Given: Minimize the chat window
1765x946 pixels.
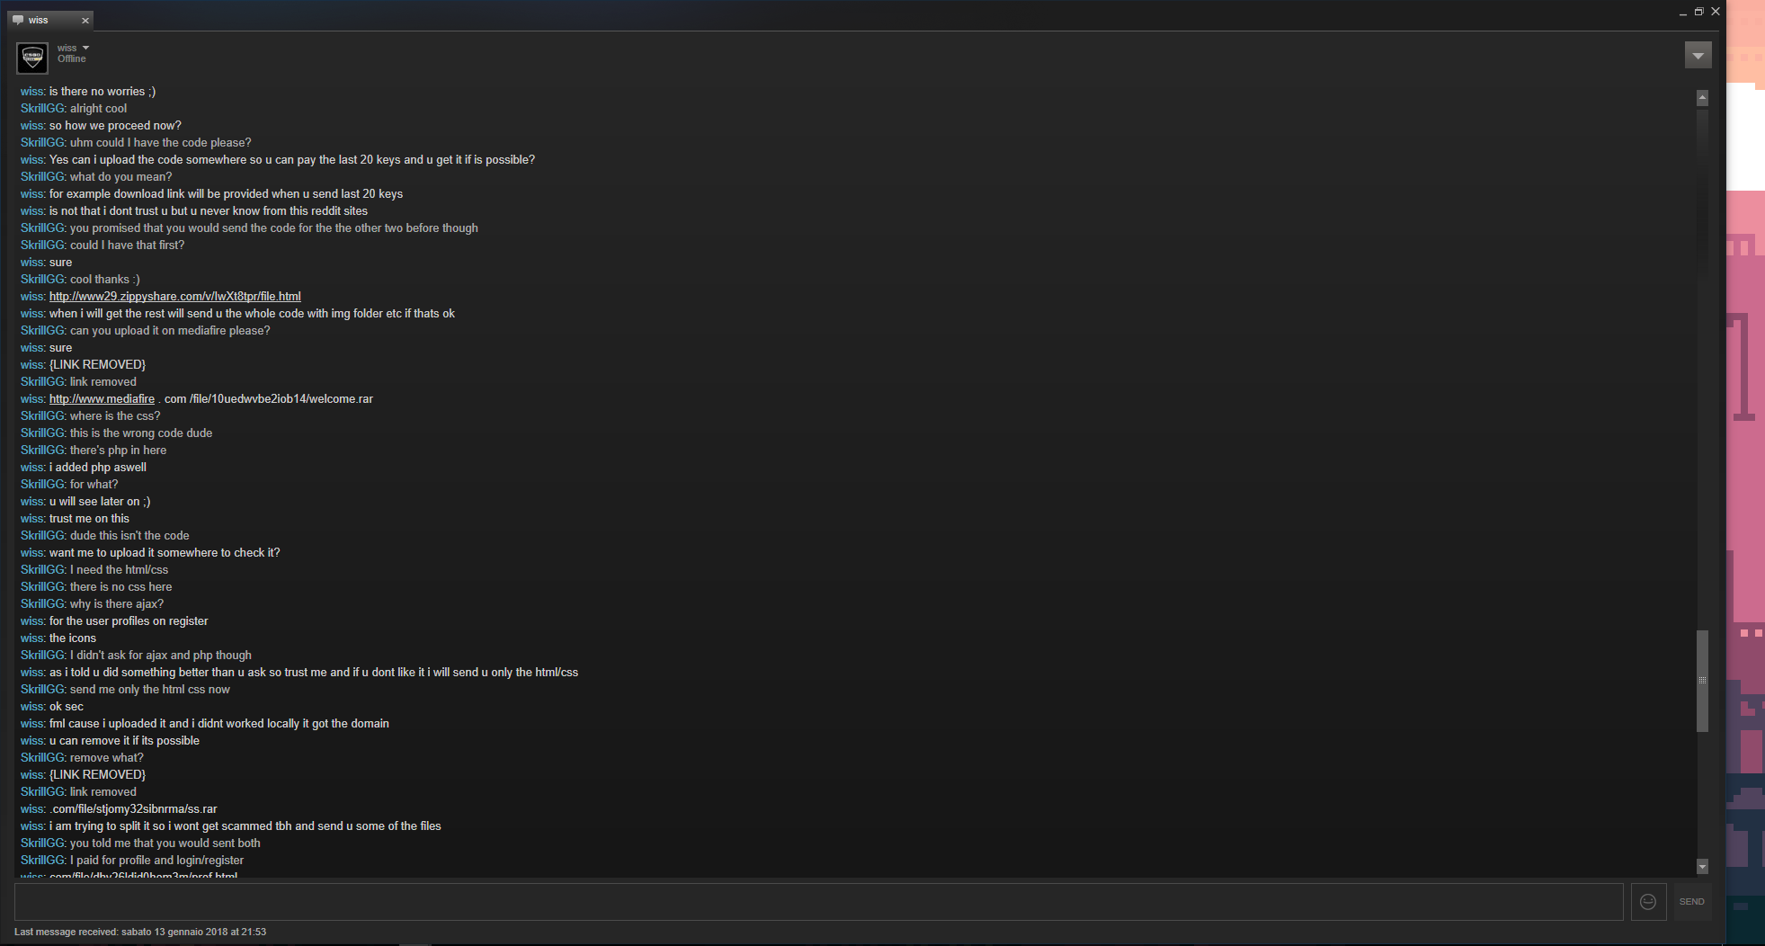Looking at the screenshot, I should click(x=1682, y=13).
